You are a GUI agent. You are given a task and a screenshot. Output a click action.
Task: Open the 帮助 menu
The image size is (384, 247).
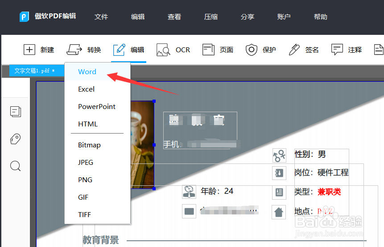click(321, 17)
